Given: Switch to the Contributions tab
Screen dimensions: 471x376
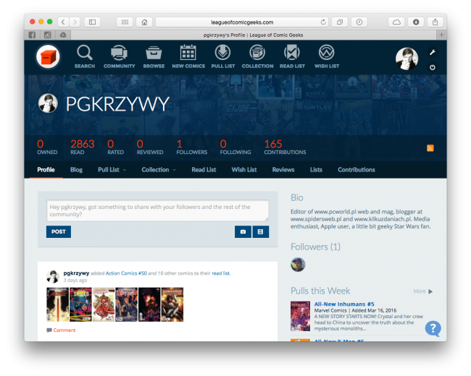Looking at the screenshot, I should tap(357, 170).
